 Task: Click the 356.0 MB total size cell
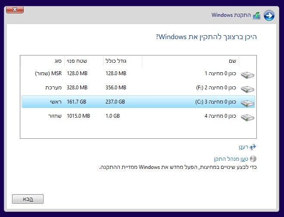[x=116, y=88]
